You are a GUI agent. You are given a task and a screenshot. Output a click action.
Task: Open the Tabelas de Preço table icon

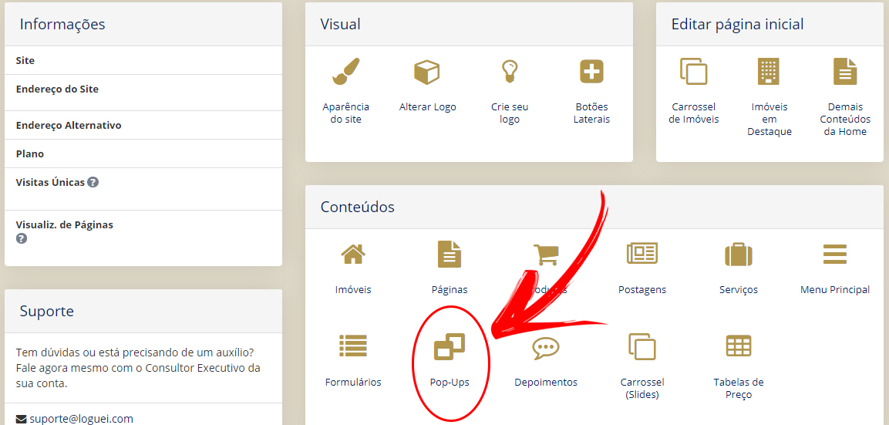pyautogui.click(x=738, y=346)
